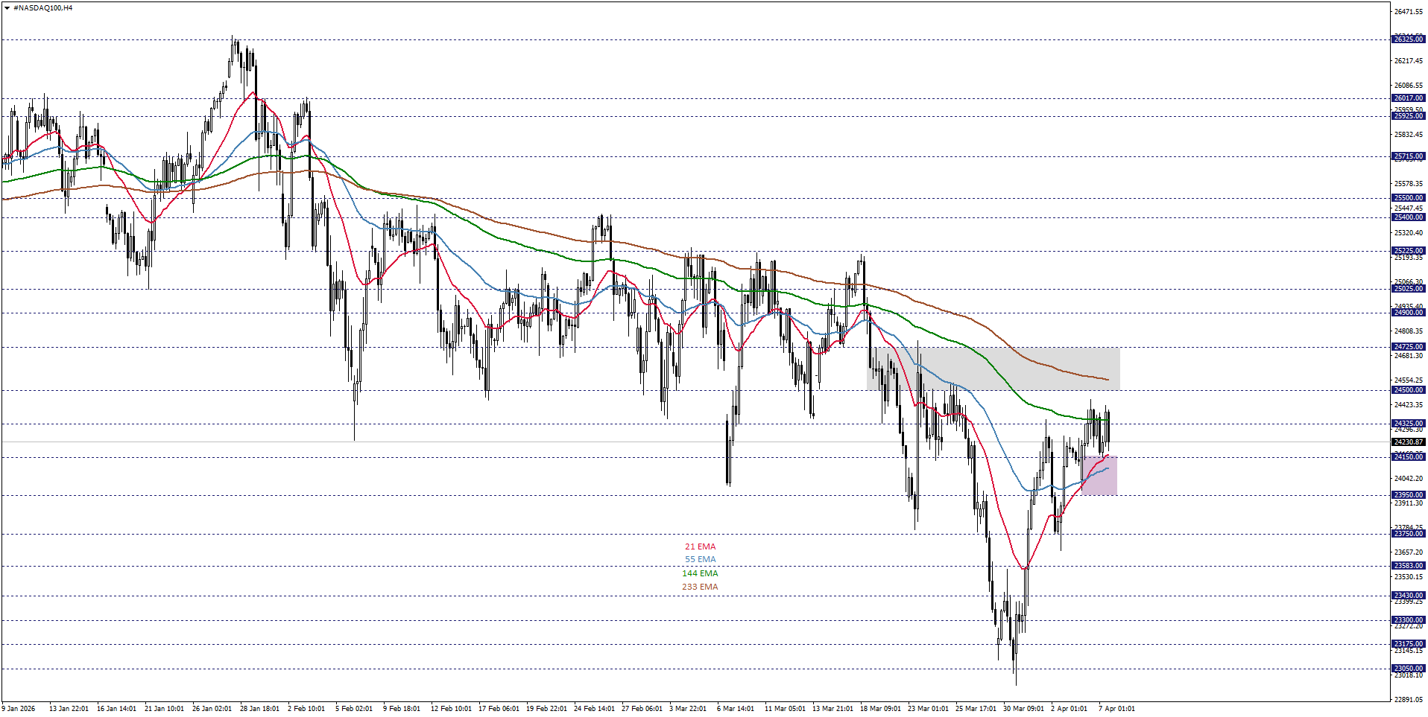Viewport: 1428px width, 717px height.
Task: Click the 30 Mar 09:01 time axis label
Action: click(1022, 709)
